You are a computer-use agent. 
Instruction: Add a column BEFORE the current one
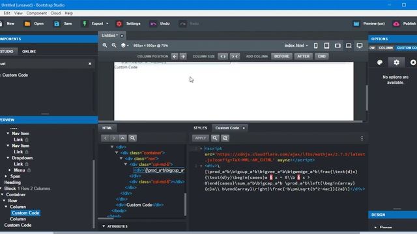[x=281, y=57]
